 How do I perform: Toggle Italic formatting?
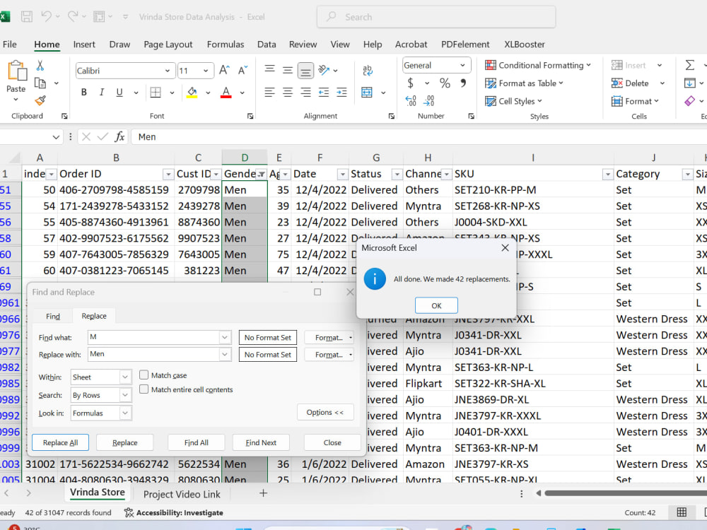101,93
